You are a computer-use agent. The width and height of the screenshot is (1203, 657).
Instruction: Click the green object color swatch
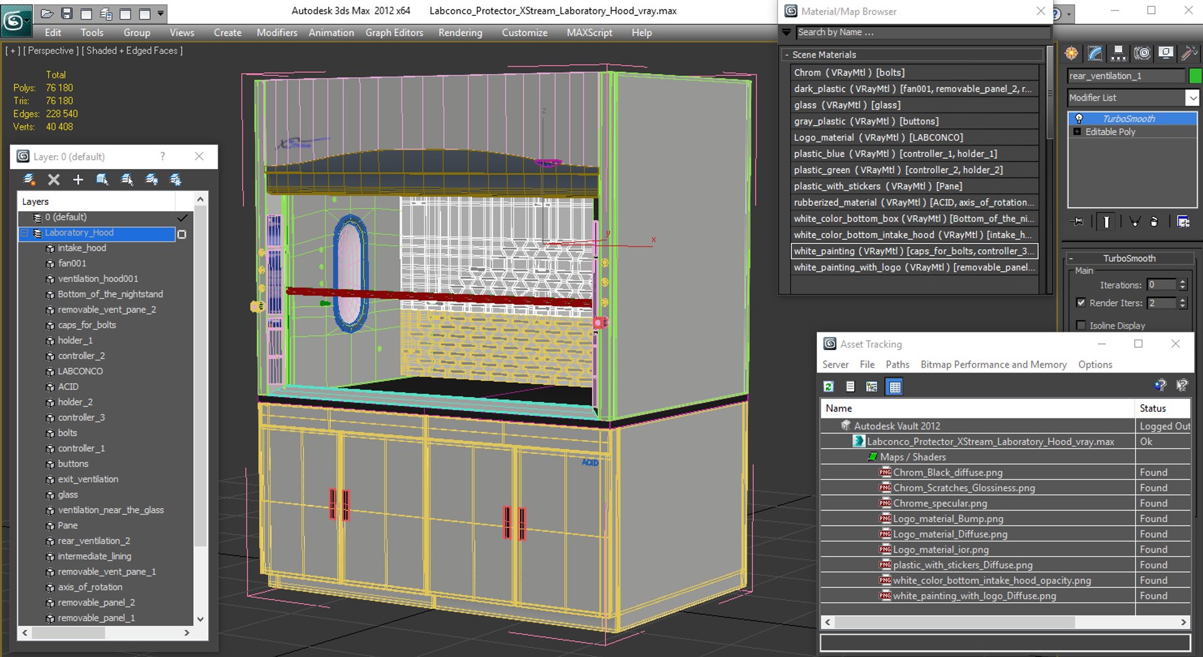1195,76
